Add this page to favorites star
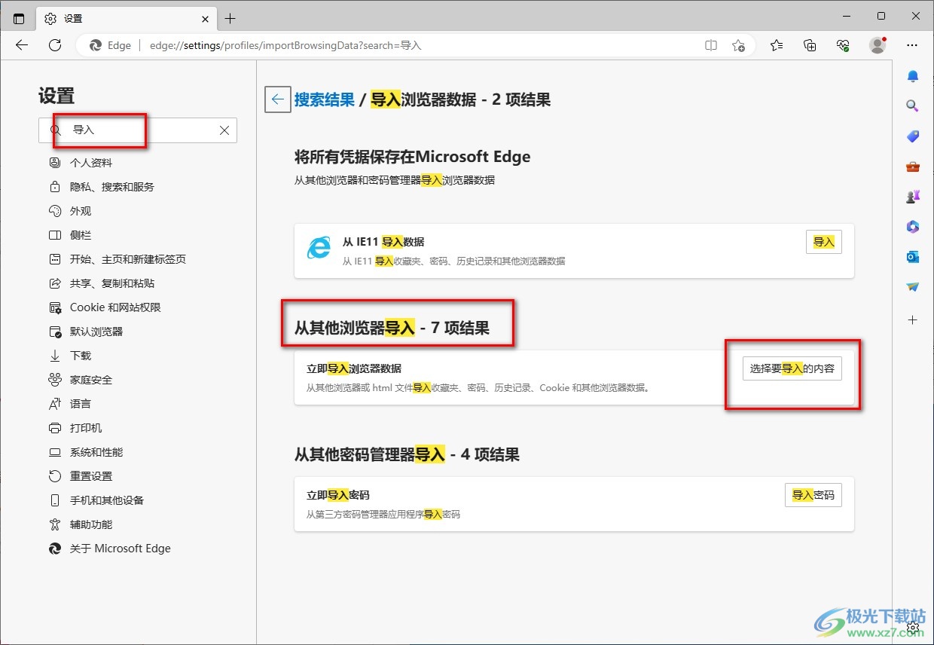The width and height of the screenshot is (934, 645). coord(739,45)
